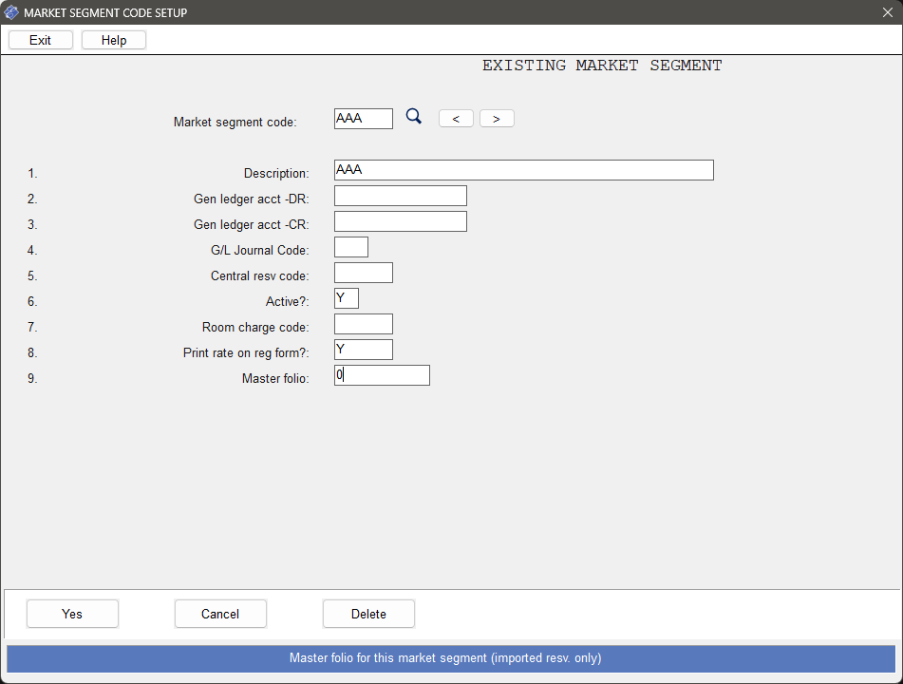
Task: Go to next market segment code
Action: tap(497, 119)
